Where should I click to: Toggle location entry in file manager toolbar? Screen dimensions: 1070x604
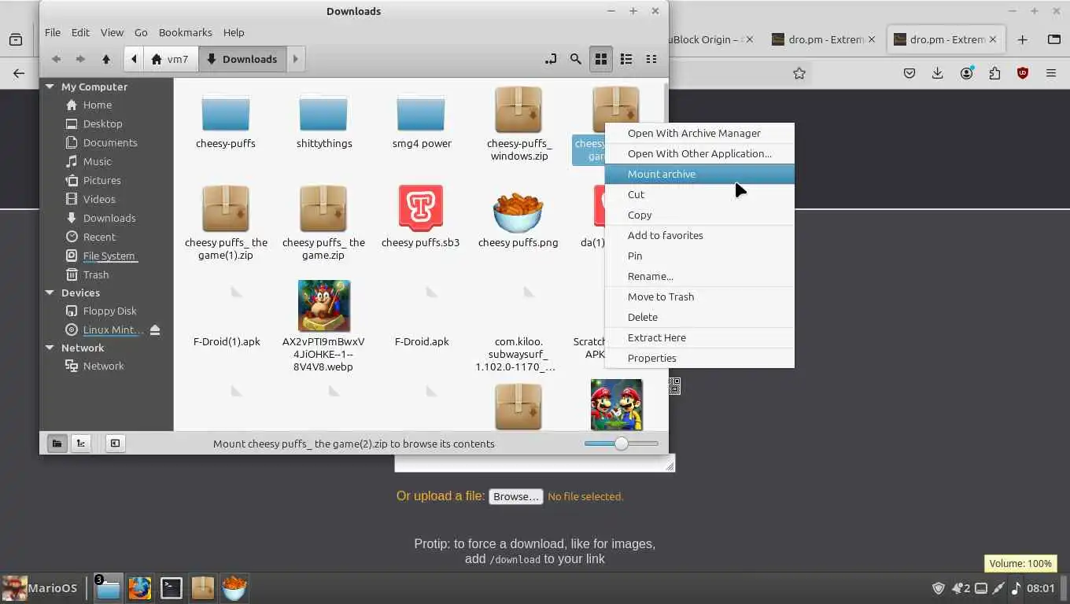pyautogui.click(x=551, y=59)
